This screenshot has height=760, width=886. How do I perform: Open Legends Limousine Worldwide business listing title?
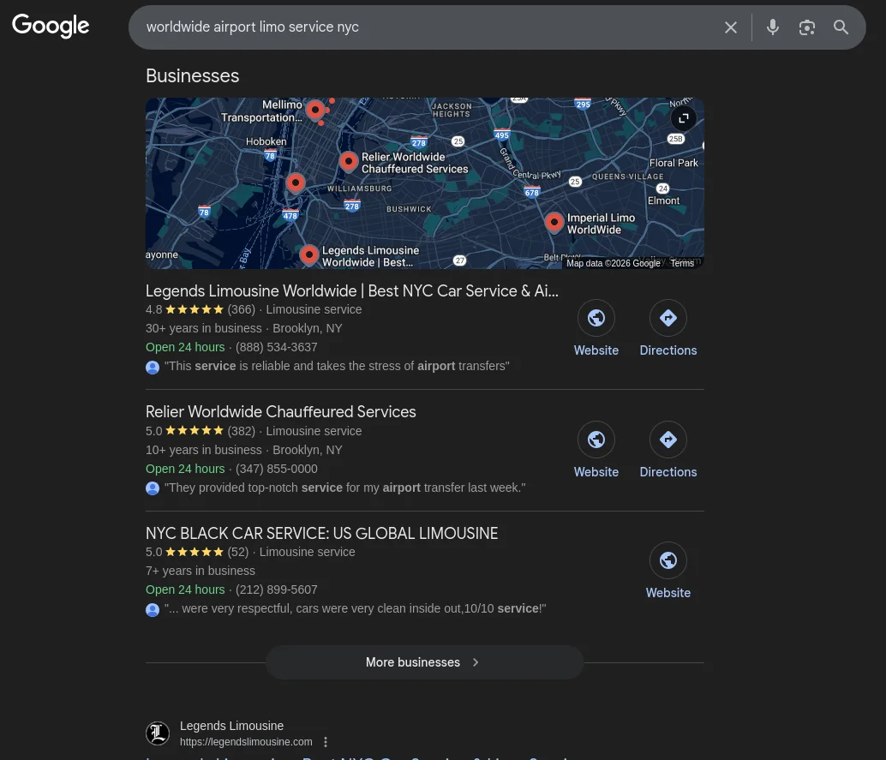coord(351,291)
